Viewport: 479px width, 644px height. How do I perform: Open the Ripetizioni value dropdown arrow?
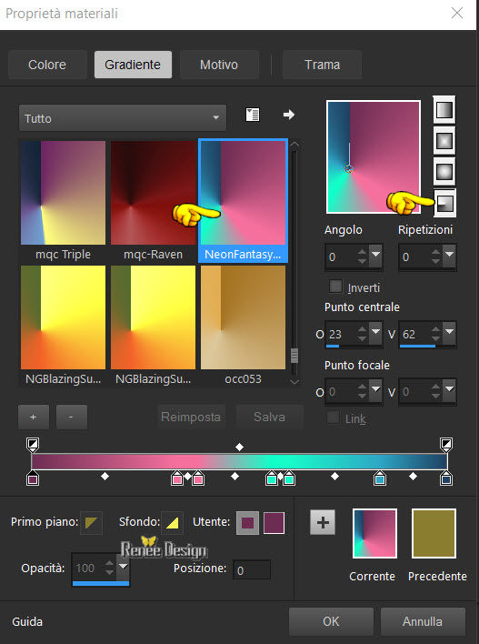coord(449,255)
